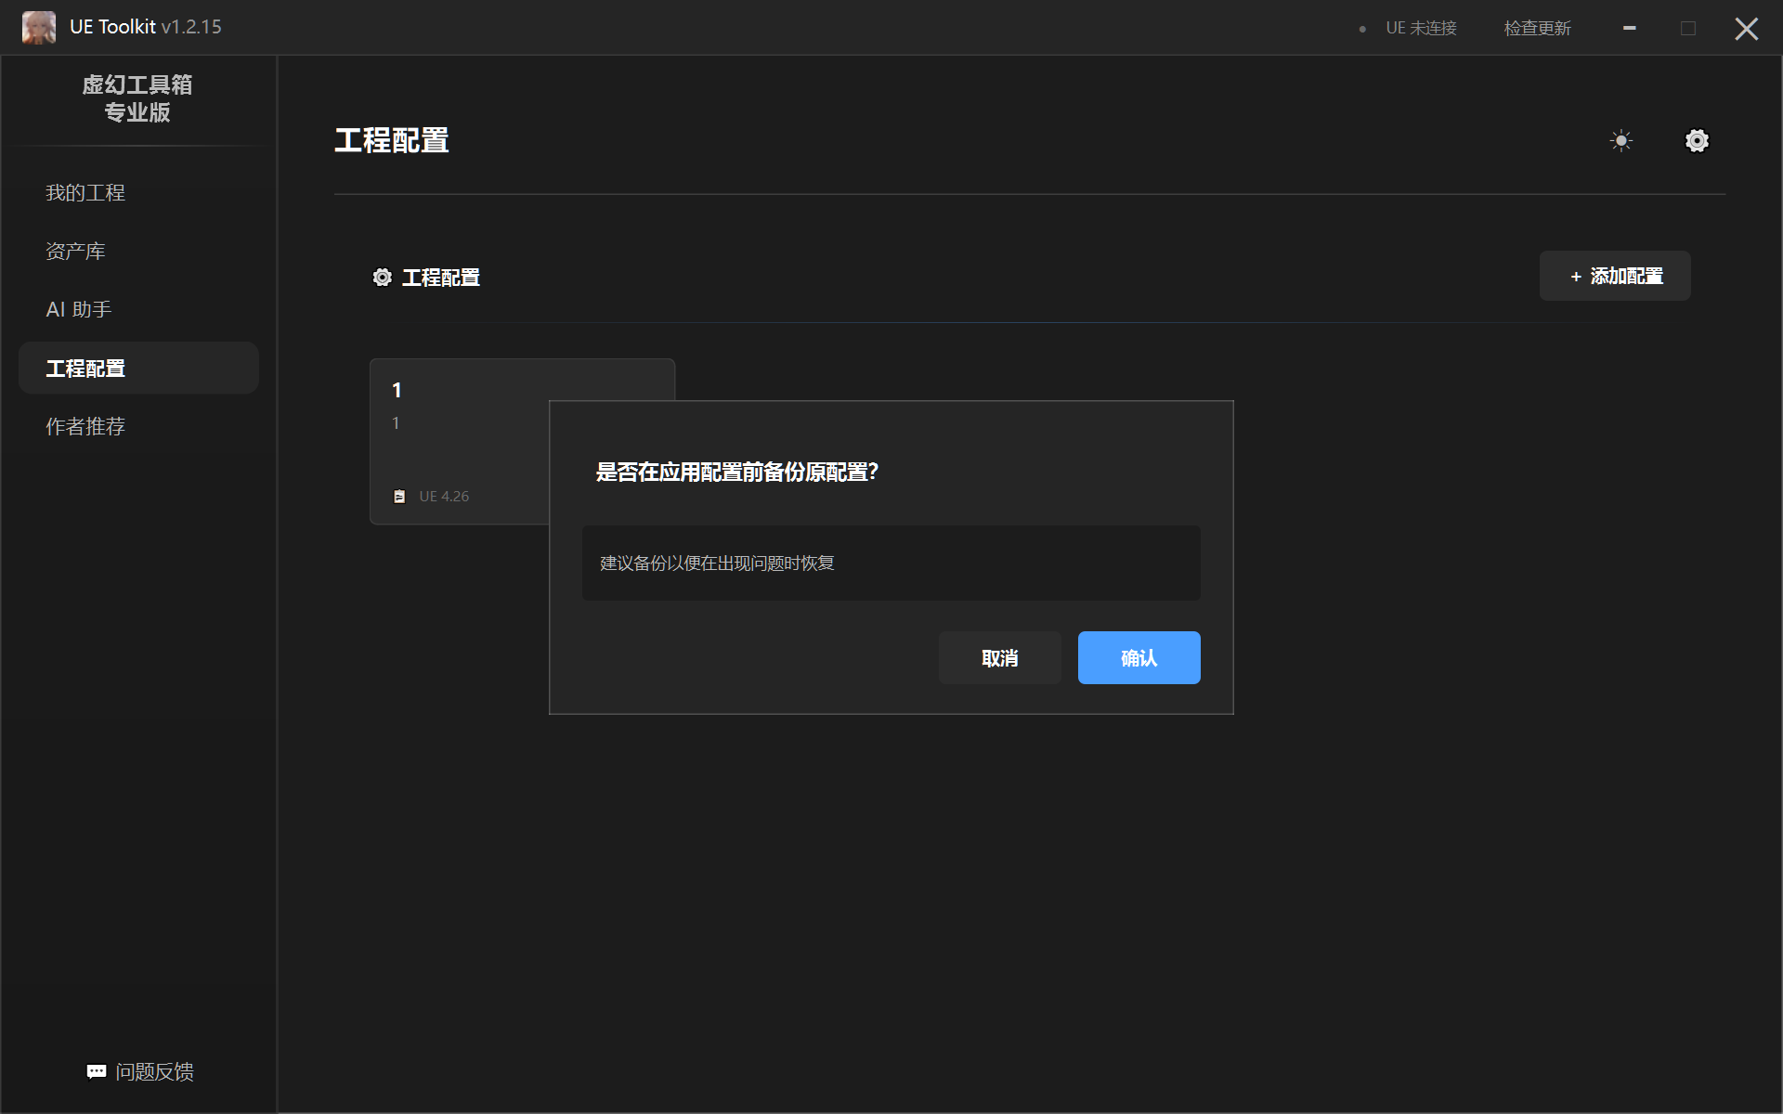Screen dimensions: 1783x1114
Task: Click the UE connection status dot
Action: 1362,29
